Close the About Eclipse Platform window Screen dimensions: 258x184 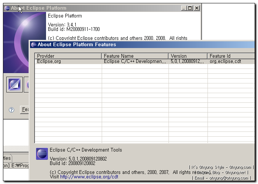click(197, 8)
